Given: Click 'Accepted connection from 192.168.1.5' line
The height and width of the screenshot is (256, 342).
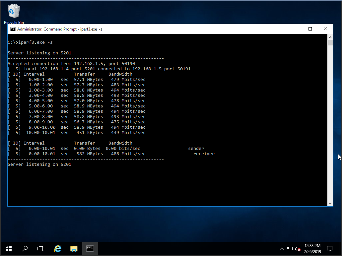Looking at the screenshot, I should [71, 63].
